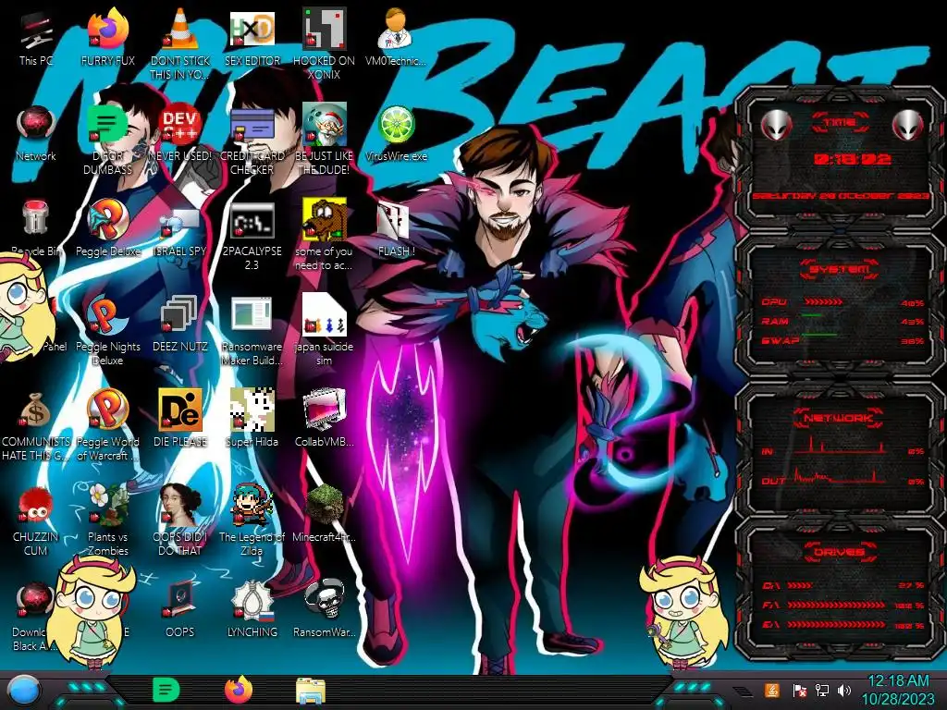This screenshot has width=947, height=710.
Task: Click the TIME widget header
Action: (840, 123)
